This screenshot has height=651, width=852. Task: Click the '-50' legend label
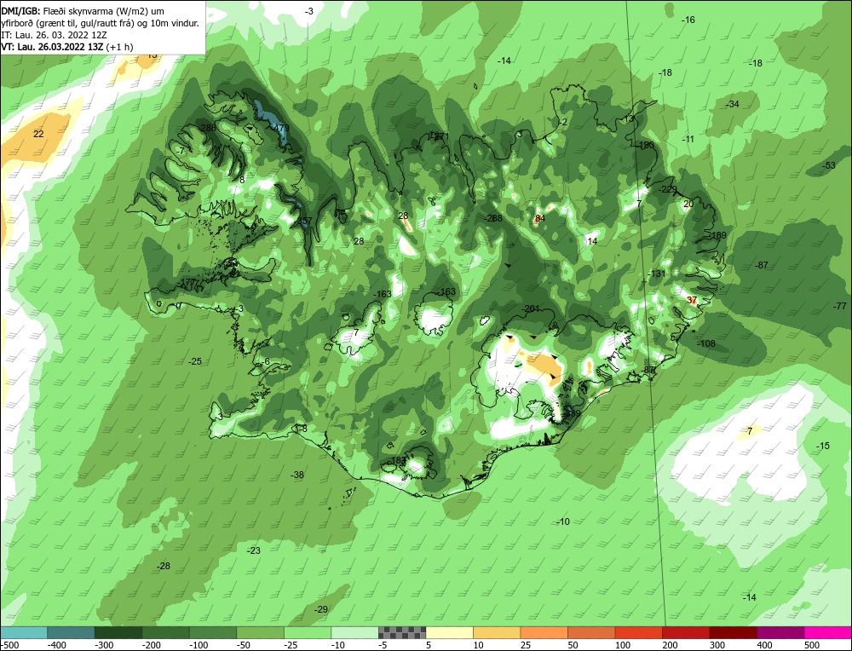coord(244,645)
